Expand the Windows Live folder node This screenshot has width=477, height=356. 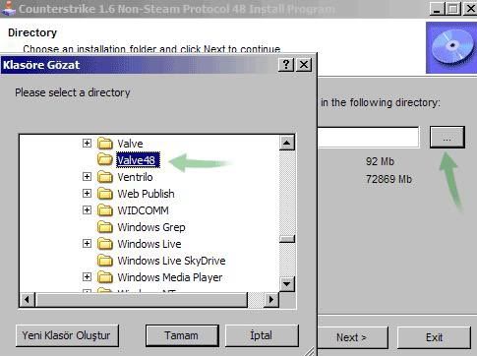[x=87, y=244]
